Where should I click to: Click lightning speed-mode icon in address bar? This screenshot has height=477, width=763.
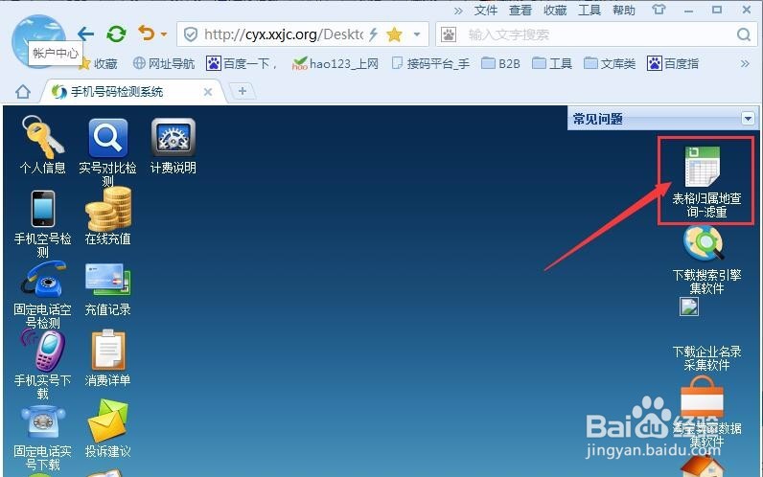pyautogui.click(x=374, y=34)
